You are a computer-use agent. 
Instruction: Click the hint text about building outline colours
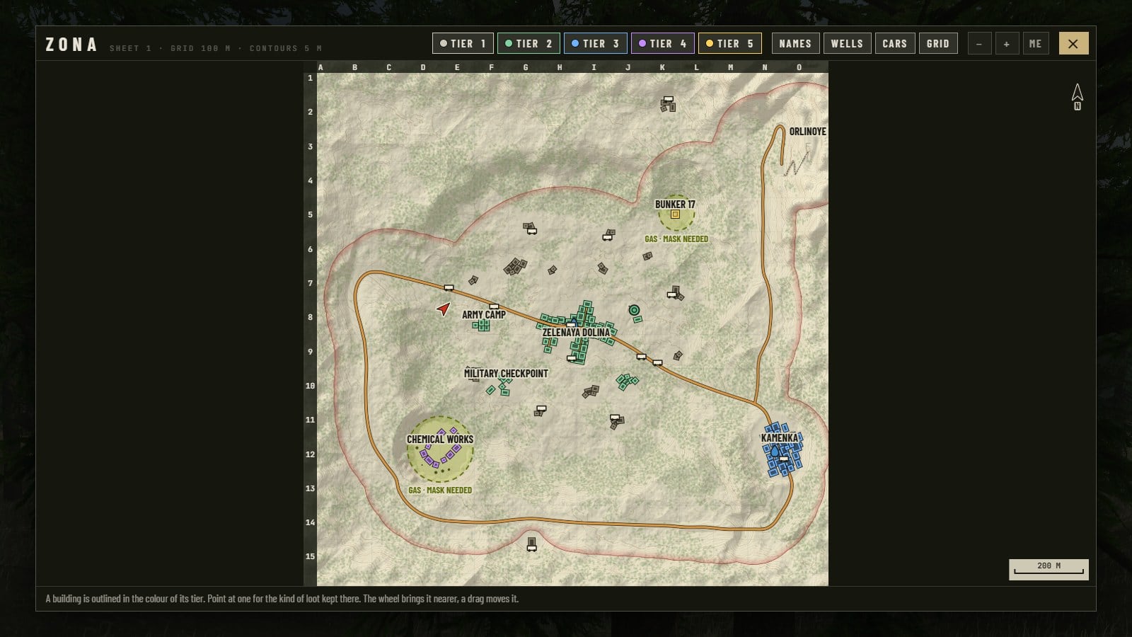coord(282,599)
